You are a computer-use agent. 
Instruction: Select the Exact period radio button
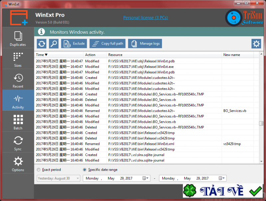(x=39, y=170)
